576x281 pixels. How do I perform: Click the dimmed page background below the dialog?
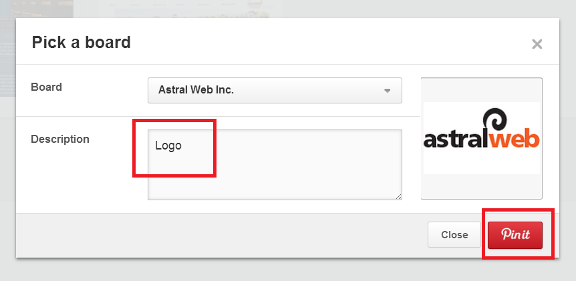pos(288,270)
